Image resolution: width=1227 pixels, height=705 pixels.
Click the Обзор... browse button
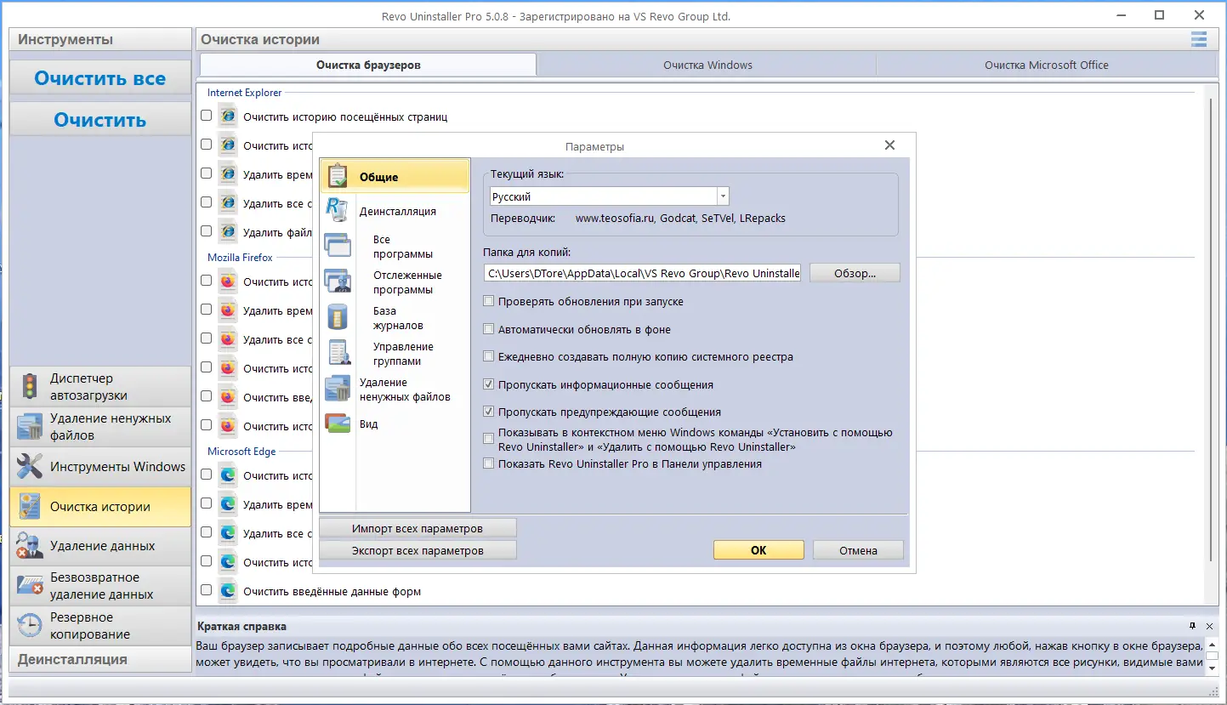[855, 273]
